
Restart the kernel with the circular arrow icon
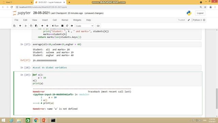click(x=67, y=26)
